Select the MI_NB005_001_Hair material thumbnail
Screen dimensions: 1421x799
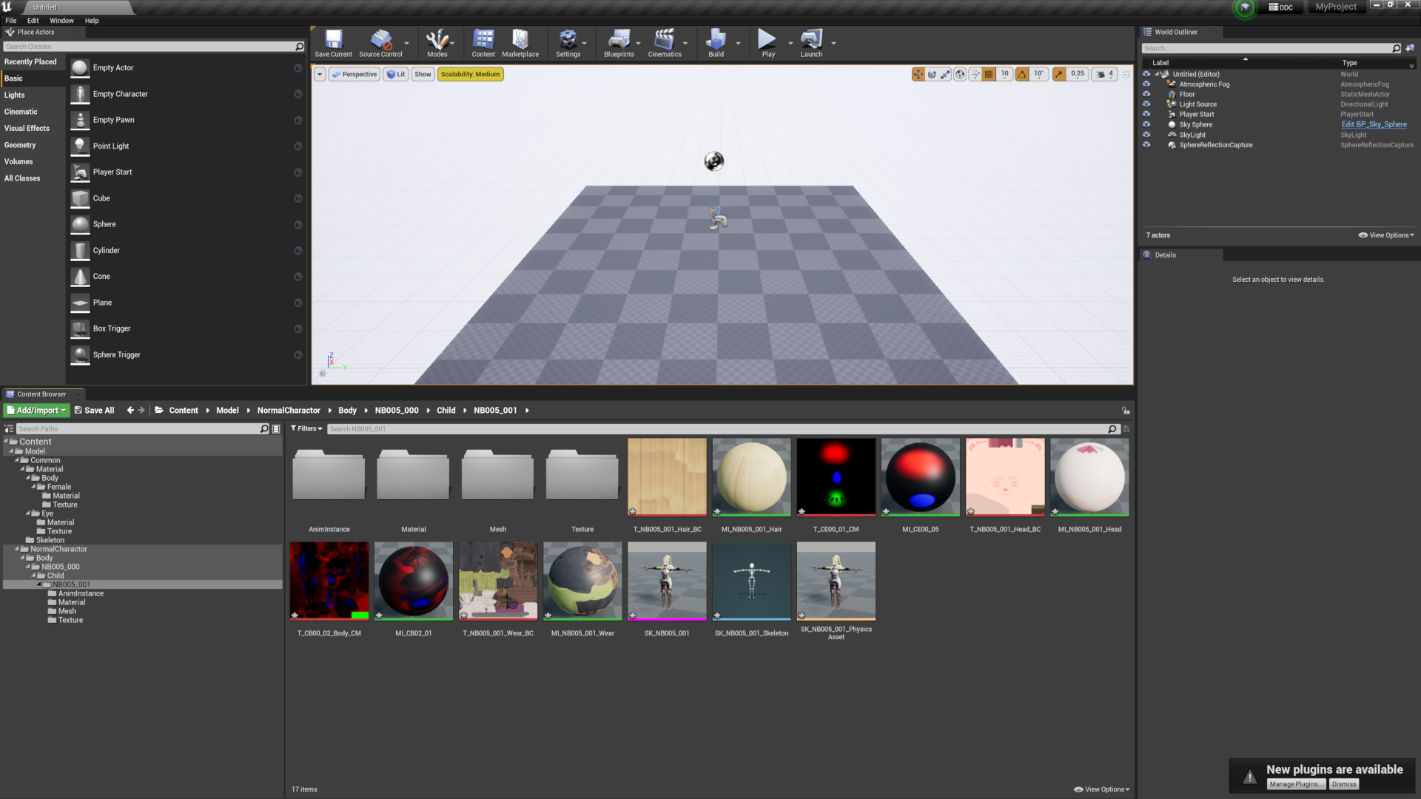pos(751,477)
